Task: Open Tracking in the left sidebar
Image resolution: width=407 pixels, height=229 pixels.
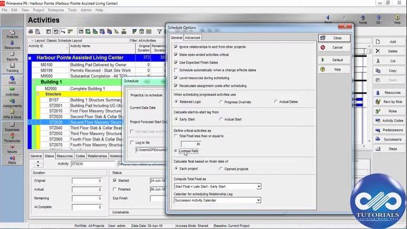Action: click(x=12, y=68)
